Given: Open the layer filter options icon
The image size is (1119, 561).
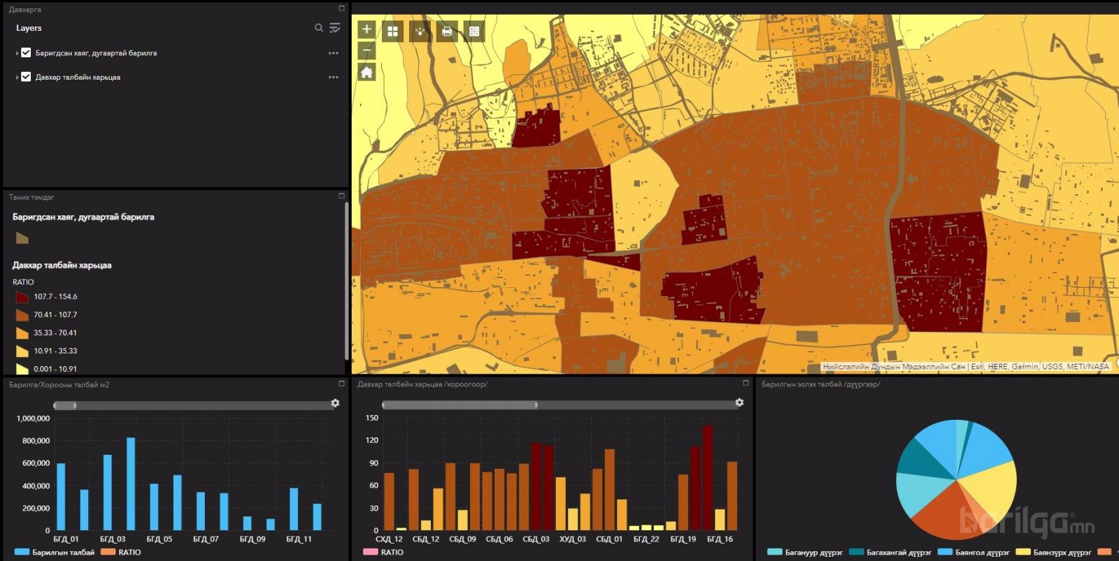Looking at the screenshot, I should [335, 28].
